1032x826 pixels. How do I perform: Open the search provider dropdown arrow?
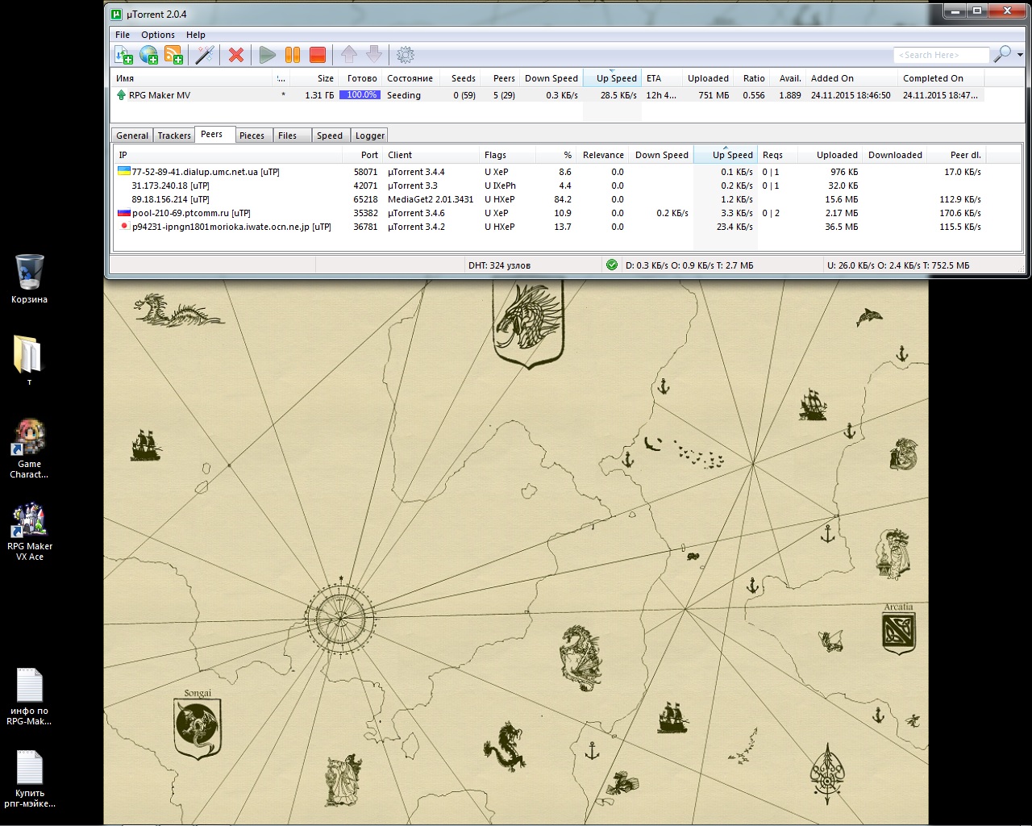click(x=1020, y=55)
